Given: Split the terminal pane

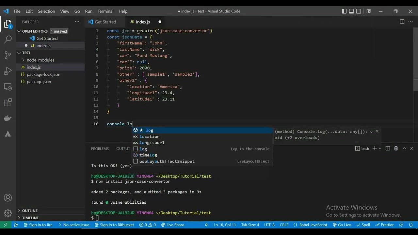Looking at the screenshot, I should coord(388,149).
